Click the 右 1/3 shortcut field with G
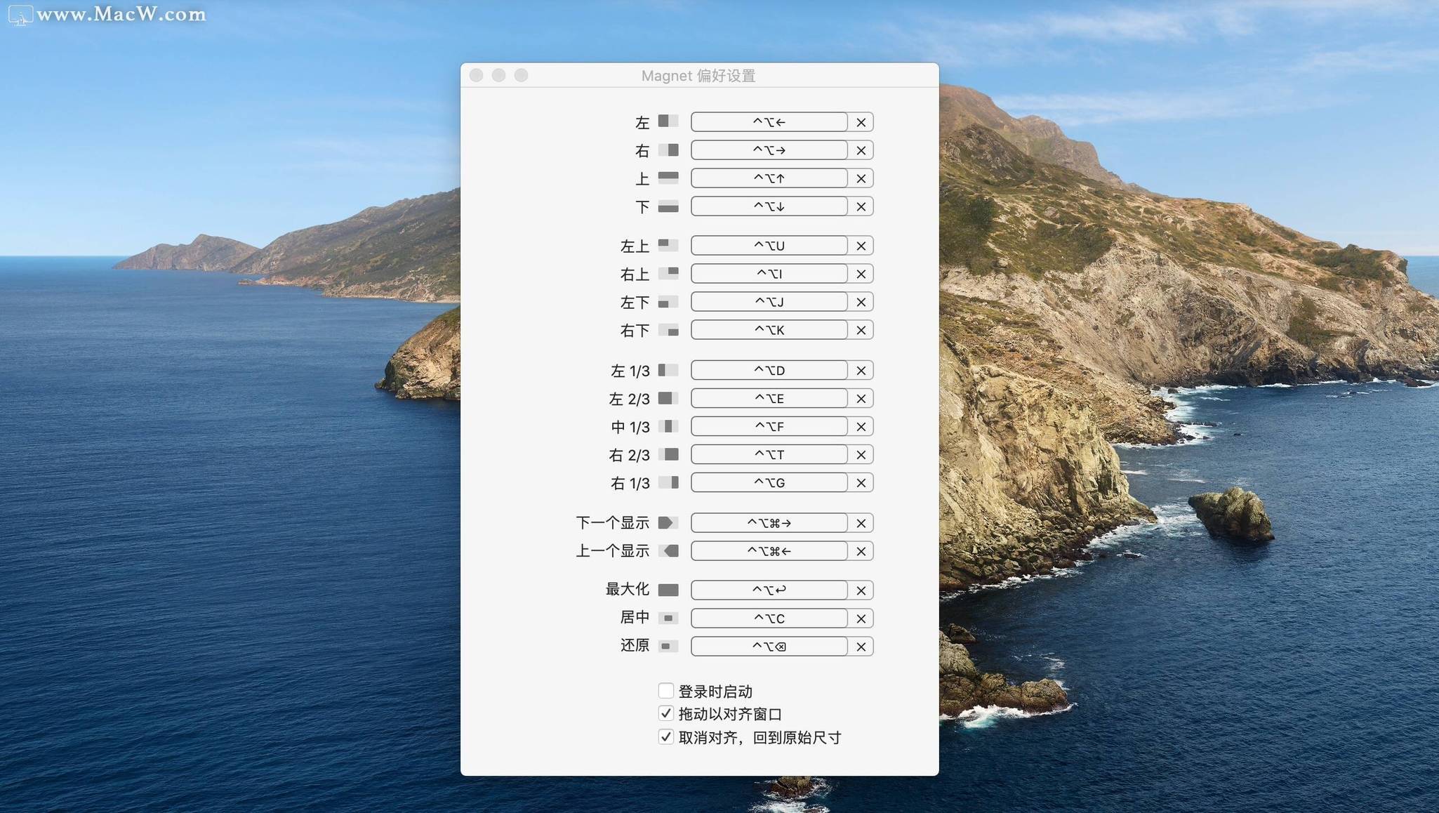 769,483
